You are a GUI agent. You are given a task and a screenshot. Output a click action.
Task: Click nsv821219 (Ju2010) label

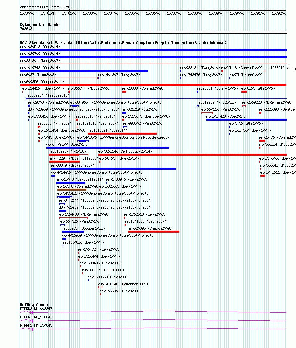(x=140, y=109)
